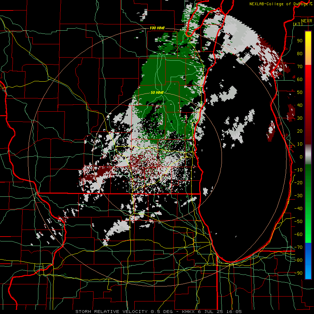
Task: Click the -90 value on velocity scale
Action: point(298,273)
